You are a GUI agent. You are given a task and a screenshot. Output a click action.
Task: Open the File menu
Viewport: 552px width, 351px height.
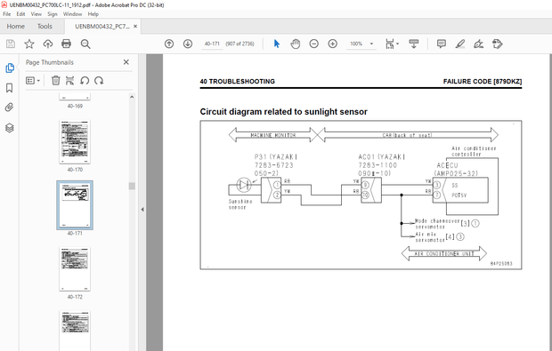[x=7, y=14]
